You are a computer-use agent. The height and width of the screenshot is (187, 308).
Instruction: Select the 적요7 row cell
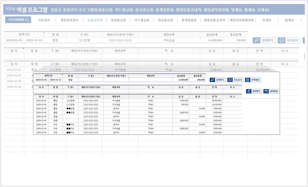pyautogui.click(x=151, y=125)
